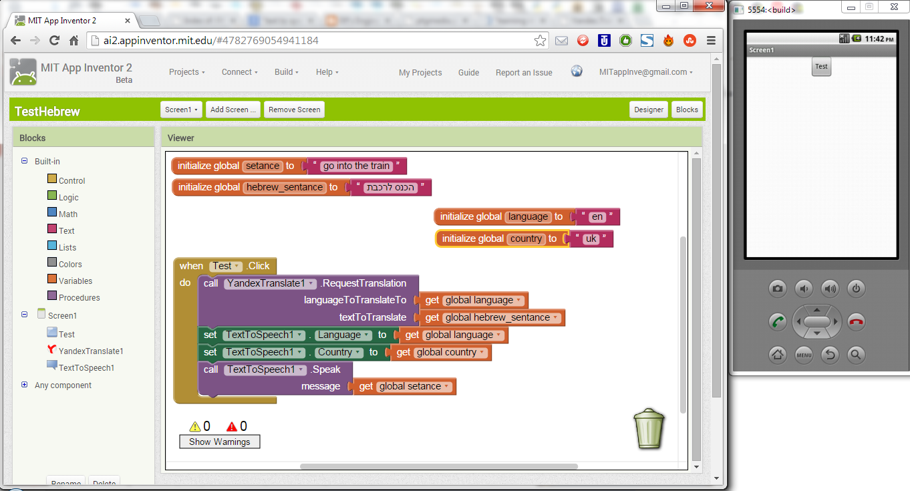Open the Help menu

pos(327,72)
